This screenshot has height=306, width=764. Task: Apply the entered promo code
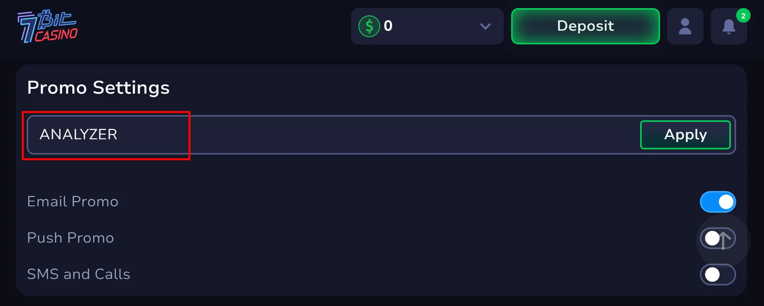pyautogui.click(x=685, y=135)
